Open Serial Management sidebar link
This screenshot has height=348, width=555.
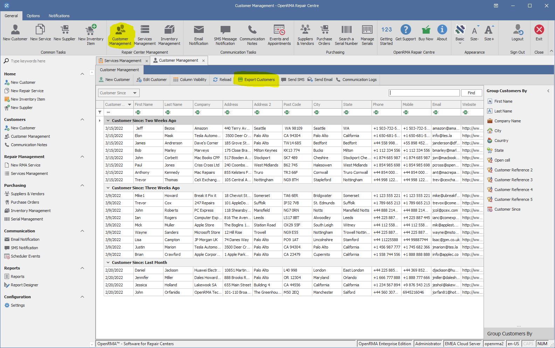pyautogui.click(x=23, y=219)
